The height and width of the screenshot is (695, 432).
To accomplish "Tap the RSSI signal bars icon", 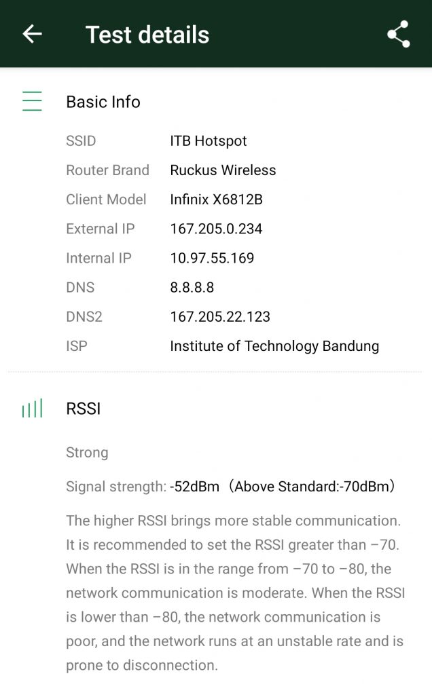I will [x=32, y=409].
